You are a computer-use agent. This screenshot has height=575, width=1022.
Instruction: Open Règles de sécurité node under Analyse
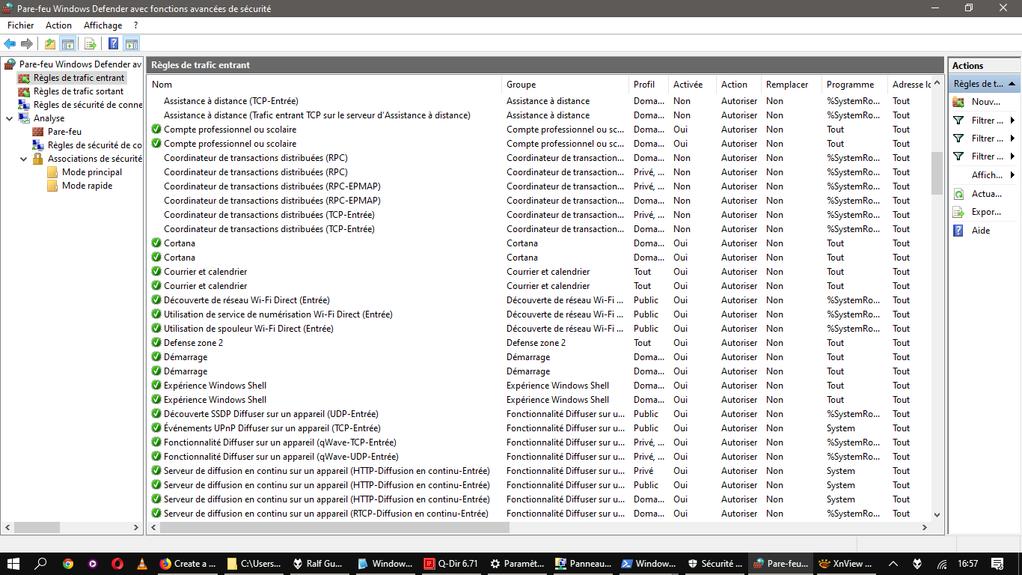(94, 145)
